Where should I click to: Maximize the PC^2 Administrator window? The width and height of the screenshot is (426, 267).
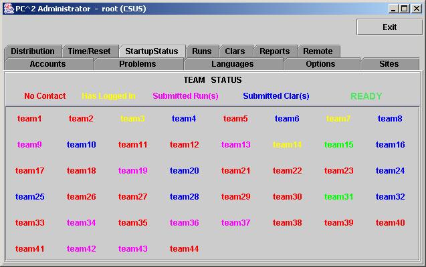pos(403,8)
